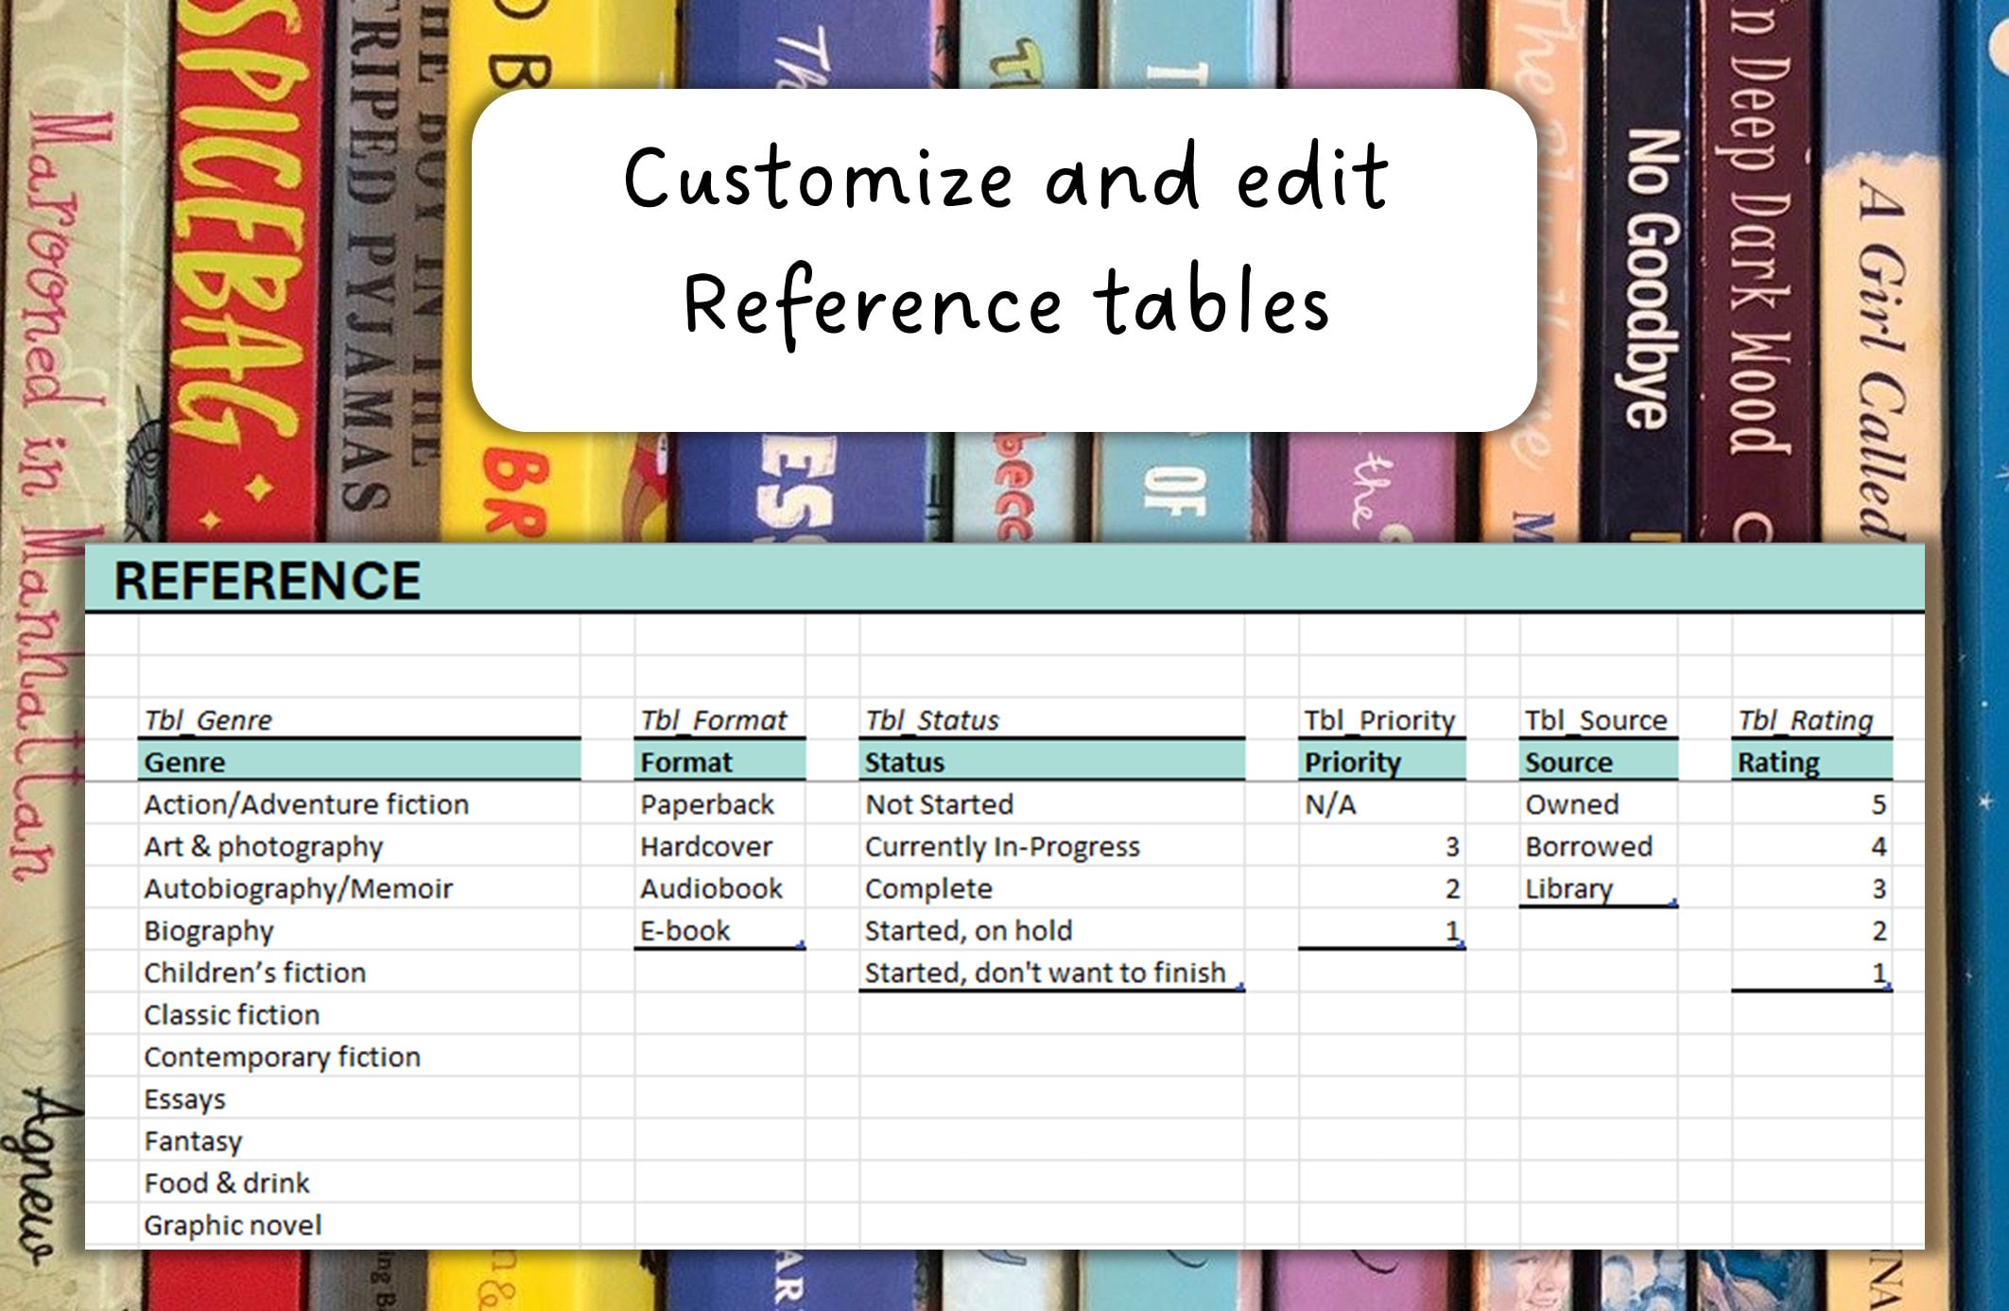Click the Borrowed cell under Source
Image resolution: width=2009 pixels, height=1311 pixels.
point(1591,846)
